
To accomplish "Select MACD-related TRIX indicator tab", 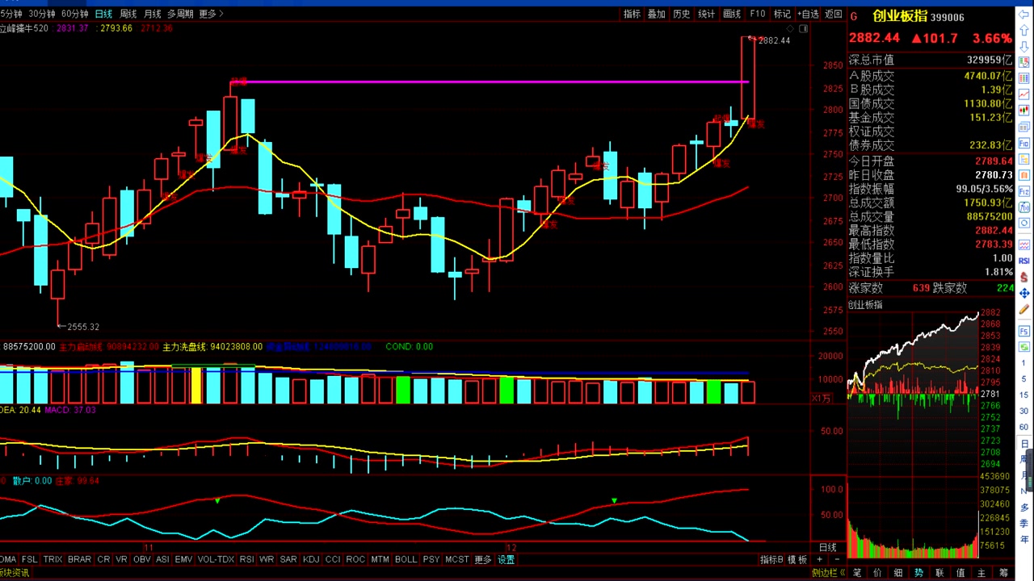I will [x=53, y=559].
